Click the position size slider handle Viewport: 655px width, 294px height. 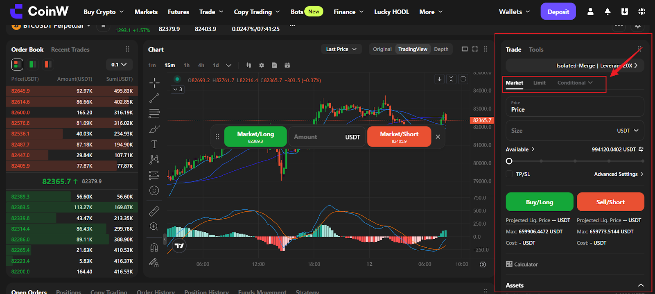click(x=509, y=161)
